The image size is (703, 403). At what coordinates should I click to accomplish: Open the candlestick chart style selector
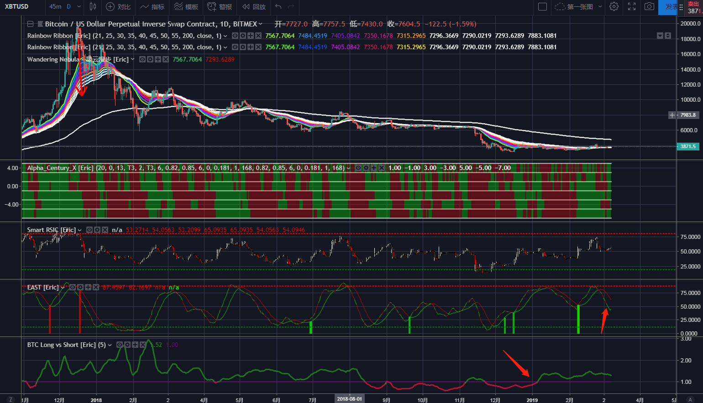(x=93, y=6)
